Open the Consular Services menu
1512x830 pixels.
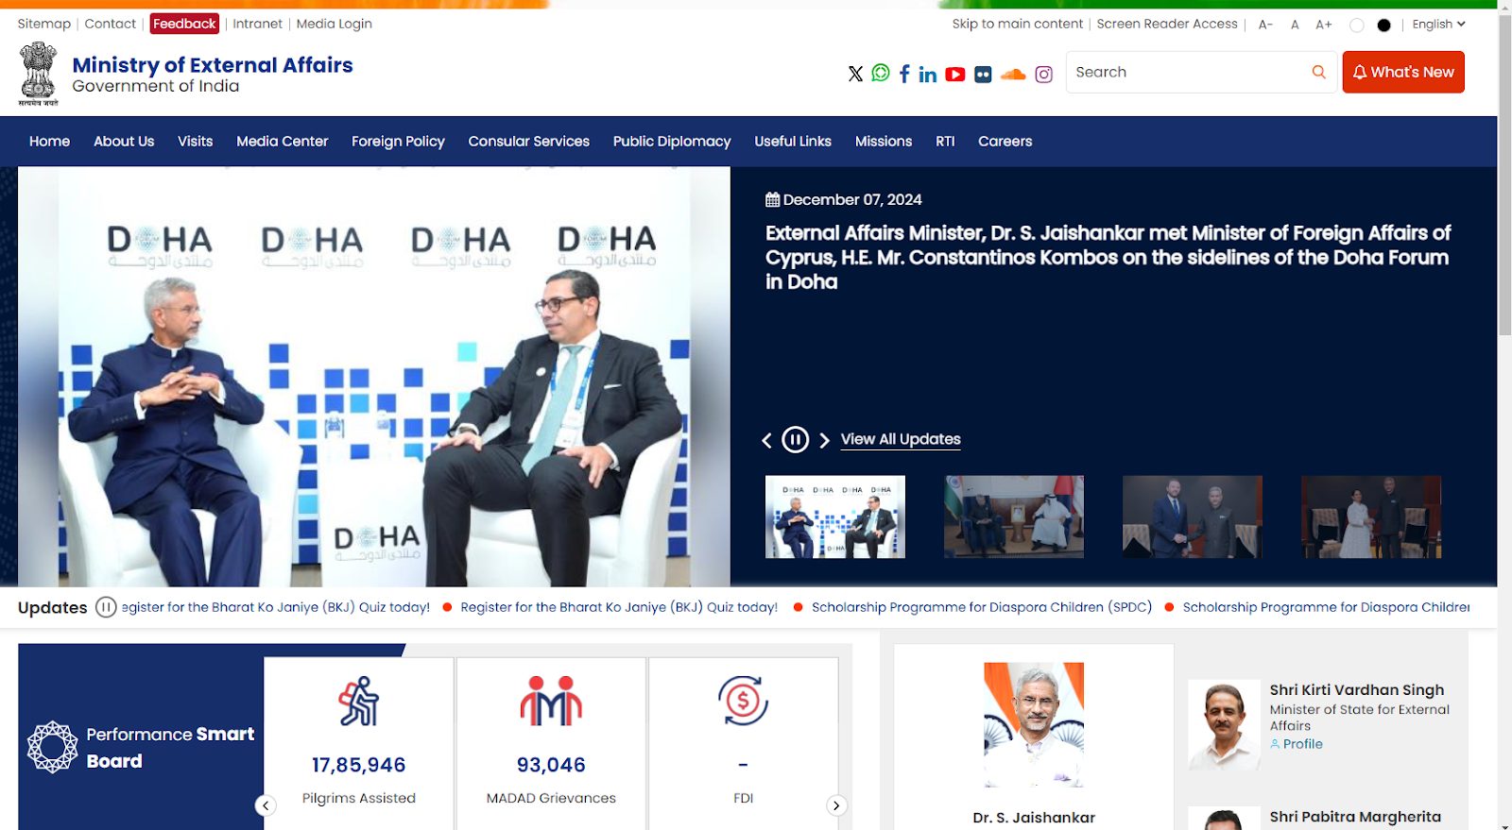[528, 142]
